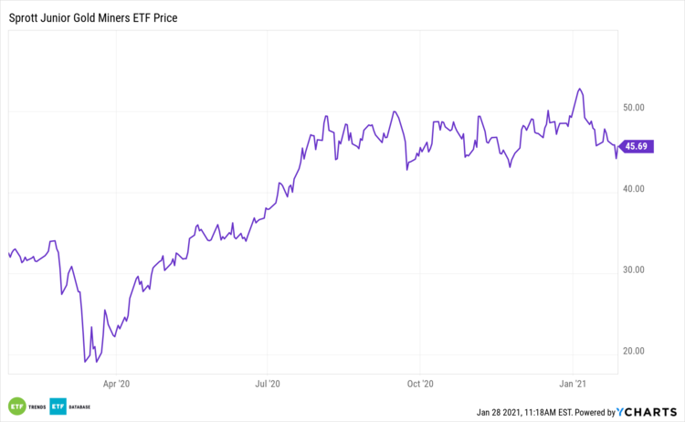Viewport: 685px width, 422px height.
Task: Click the Oct '20 x-axis label
Action: 420,385
